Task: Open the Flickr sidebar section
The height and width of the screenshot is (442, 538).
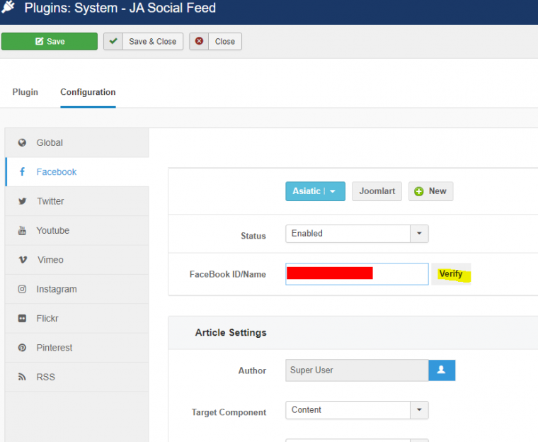Action: 77,318
